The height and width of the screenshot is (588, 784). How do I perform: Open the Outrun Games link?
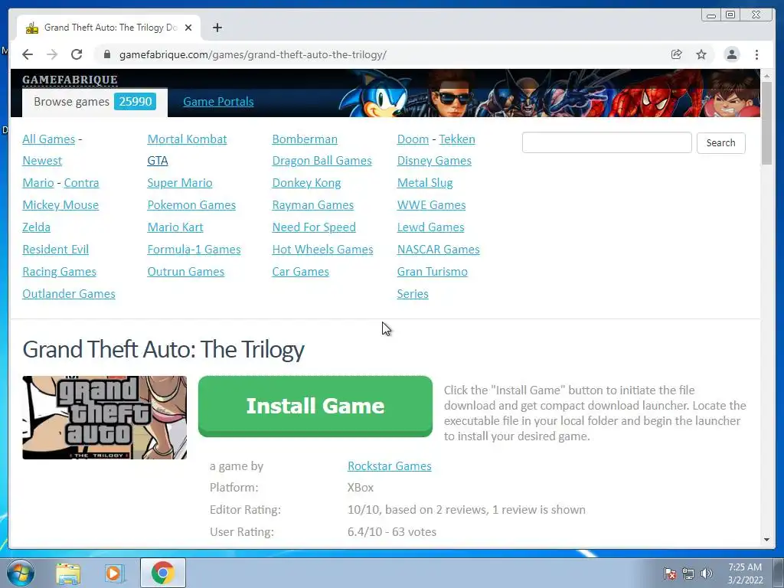click(186, 272)
